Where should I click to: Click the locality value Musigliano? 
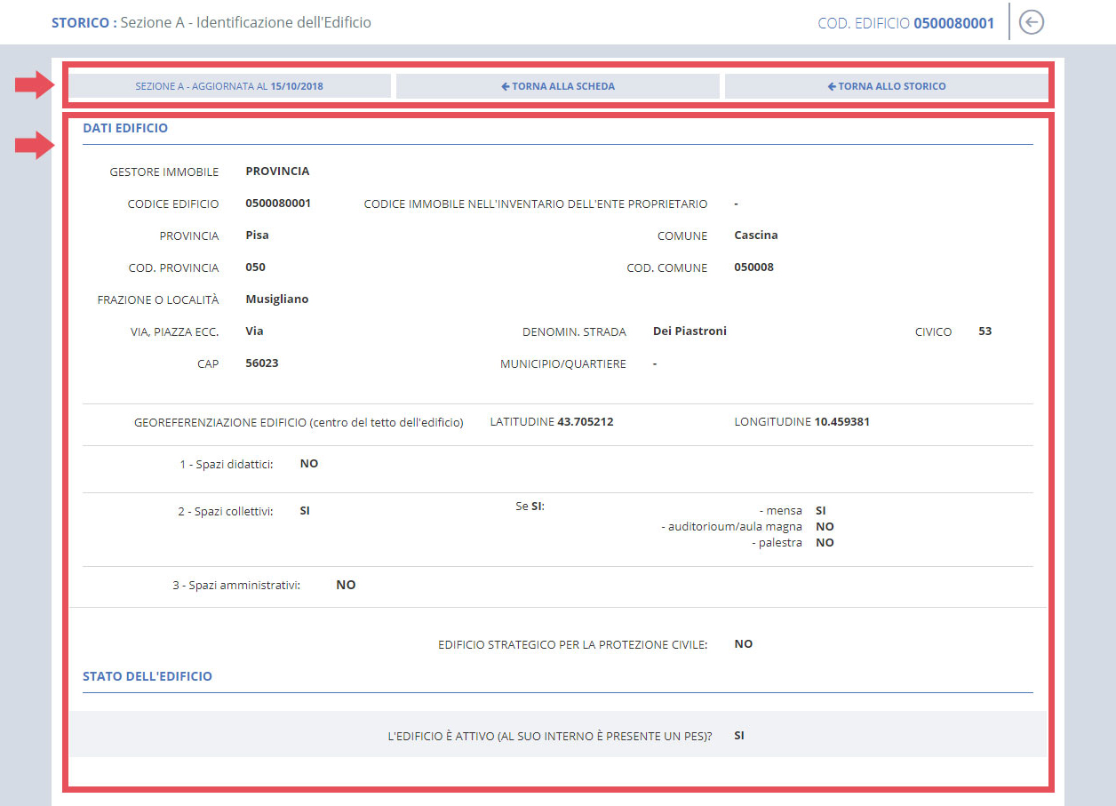[276, 299]
